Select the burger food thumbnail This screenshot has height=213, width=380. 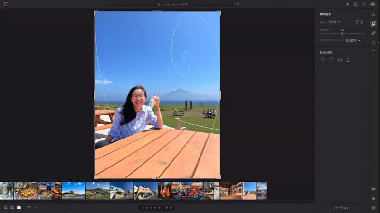pyautogui.click(x=50, y=191)
